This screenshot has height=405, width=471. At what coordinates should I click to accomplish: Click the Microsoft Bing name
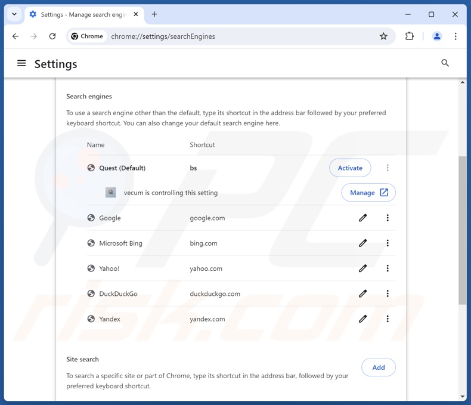[x=121, y=243]
